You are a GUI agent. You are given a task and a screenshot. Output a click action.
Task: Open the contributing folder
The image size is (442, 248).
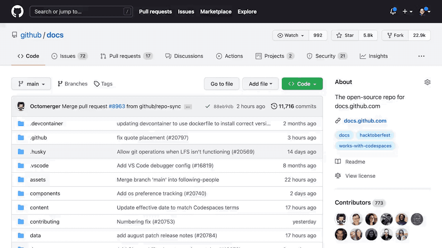[x=45, y=222]
